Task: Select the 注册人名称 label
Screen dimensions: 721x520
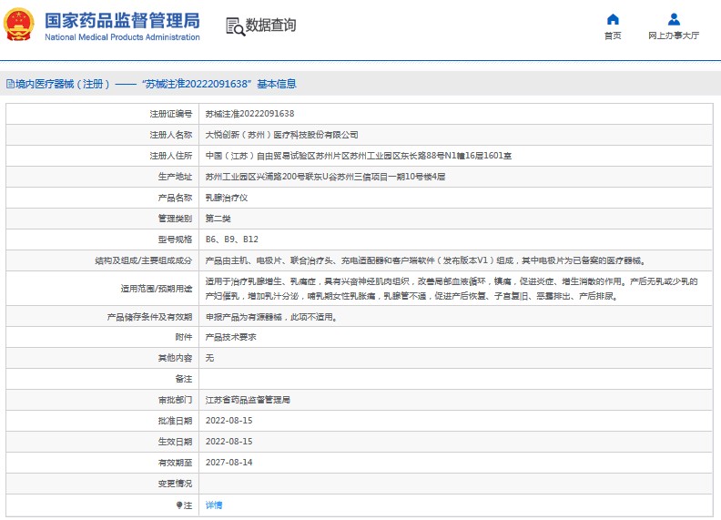Action: click(x=170, y=135)
